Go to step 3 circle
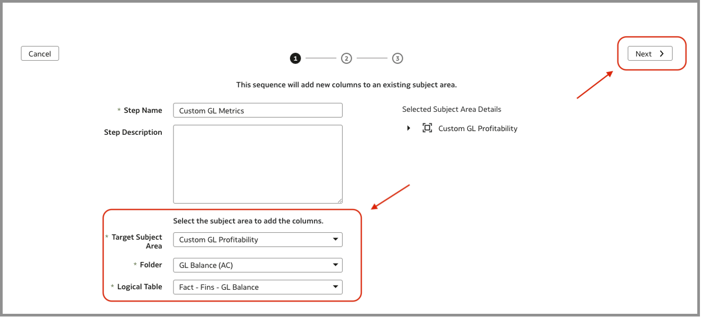Screen dimensions: 701x317 point(398,59)
